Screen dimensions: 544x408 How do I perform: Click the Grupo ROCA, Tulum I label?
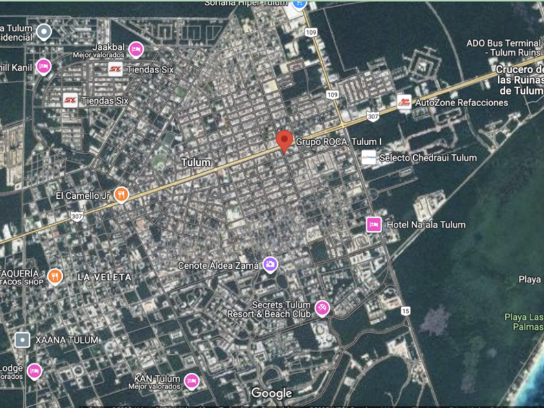tap(338, 142)
